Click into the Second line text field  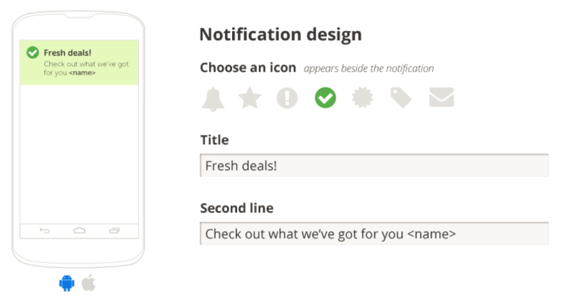[374, 233]
